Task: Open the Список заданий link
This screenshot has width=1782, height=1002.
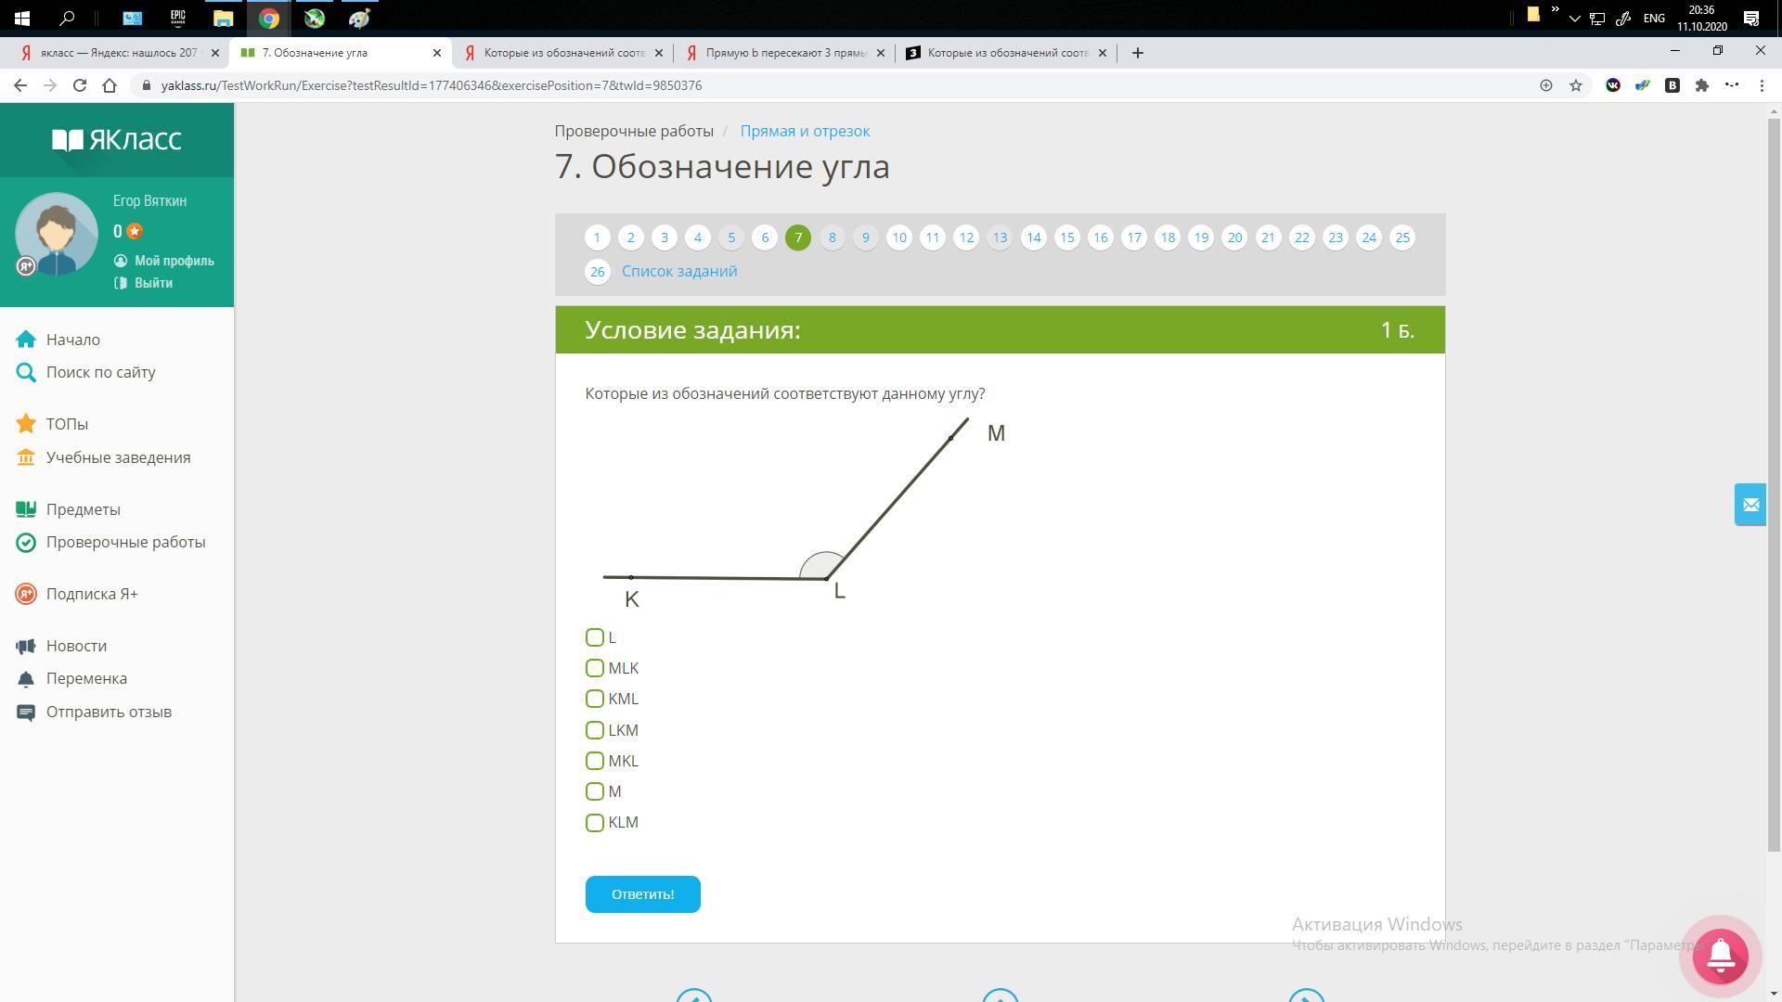Action: [x=679, y=271]
